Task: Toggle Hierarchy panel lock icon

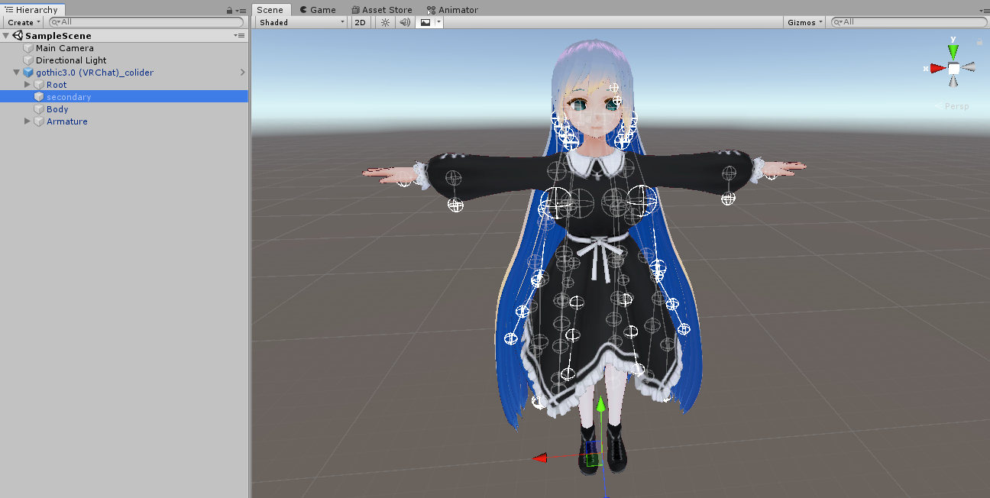Action: coord(230,11)
